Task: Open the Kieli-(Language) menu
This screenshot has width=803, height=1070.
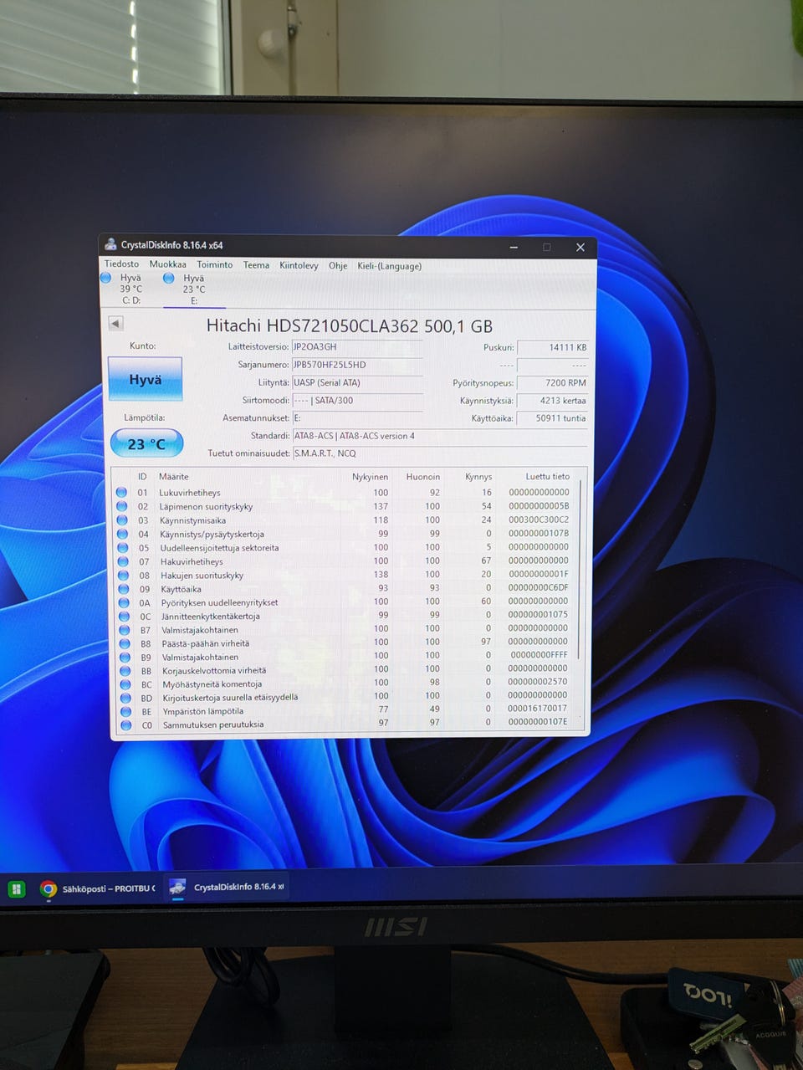Action: pos(389,266)
